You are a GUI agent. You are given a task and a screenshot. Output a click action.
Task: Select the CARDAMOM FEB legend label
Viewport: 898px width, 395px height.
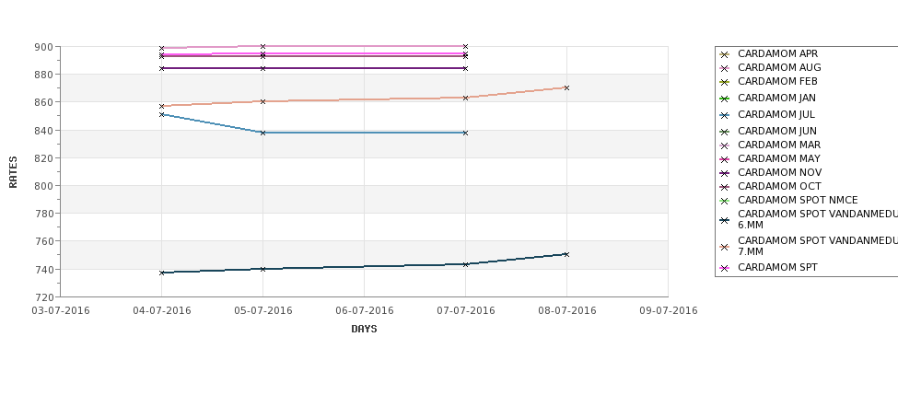(777, 81)
